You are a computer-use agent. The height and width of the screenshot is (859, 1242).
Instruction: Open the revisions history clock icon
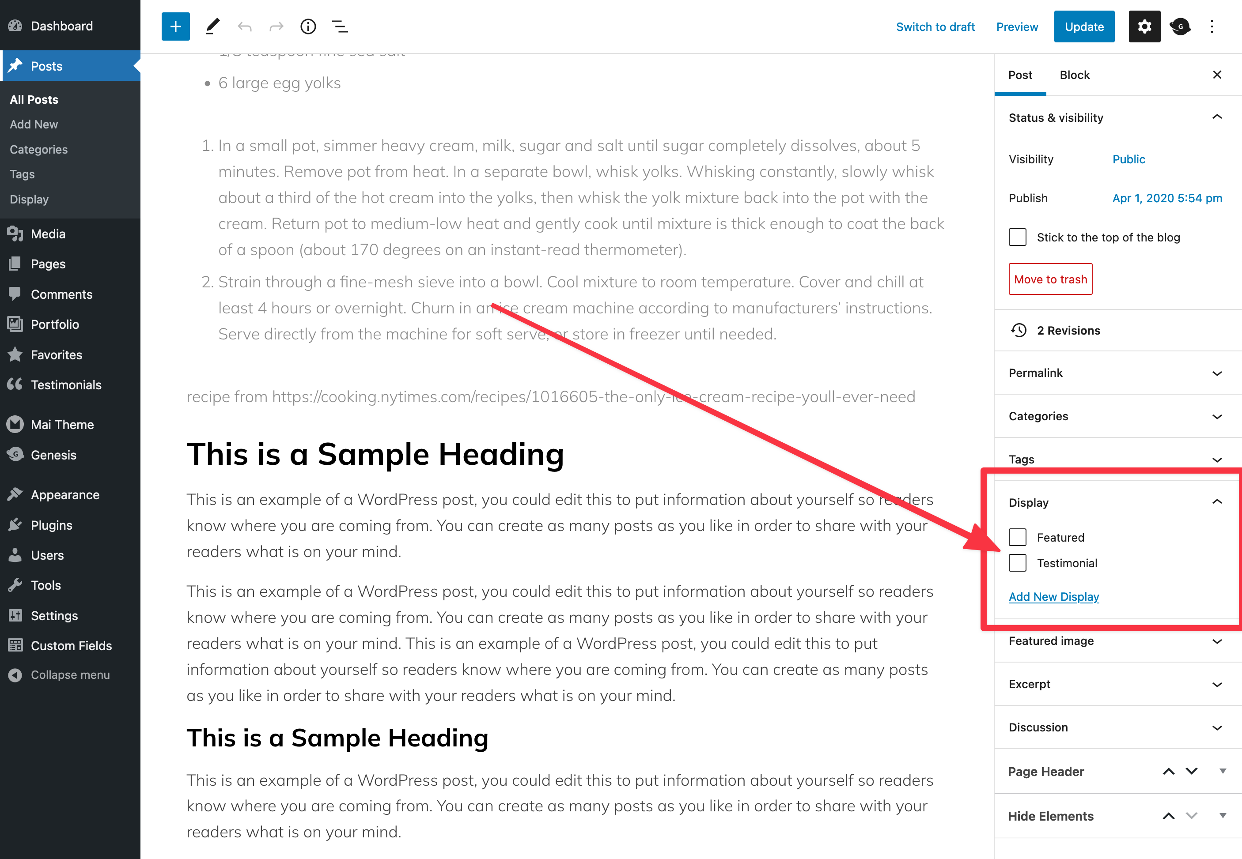pos(1019,330)
